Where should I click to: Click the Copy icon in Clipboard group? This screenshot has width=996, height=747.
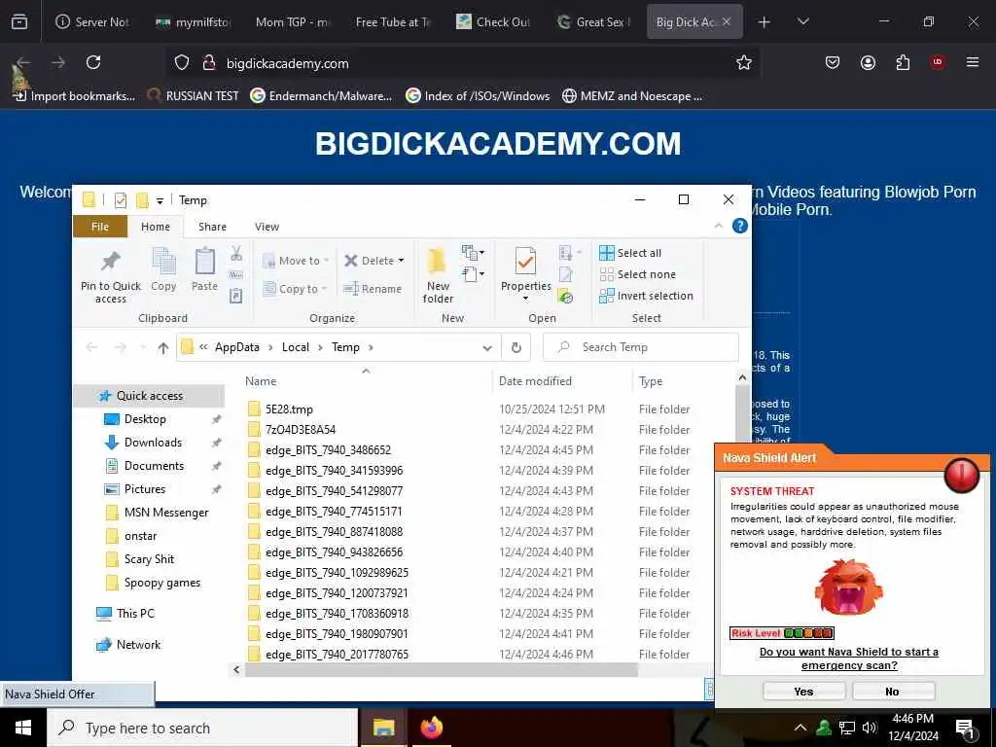(163, 270)
